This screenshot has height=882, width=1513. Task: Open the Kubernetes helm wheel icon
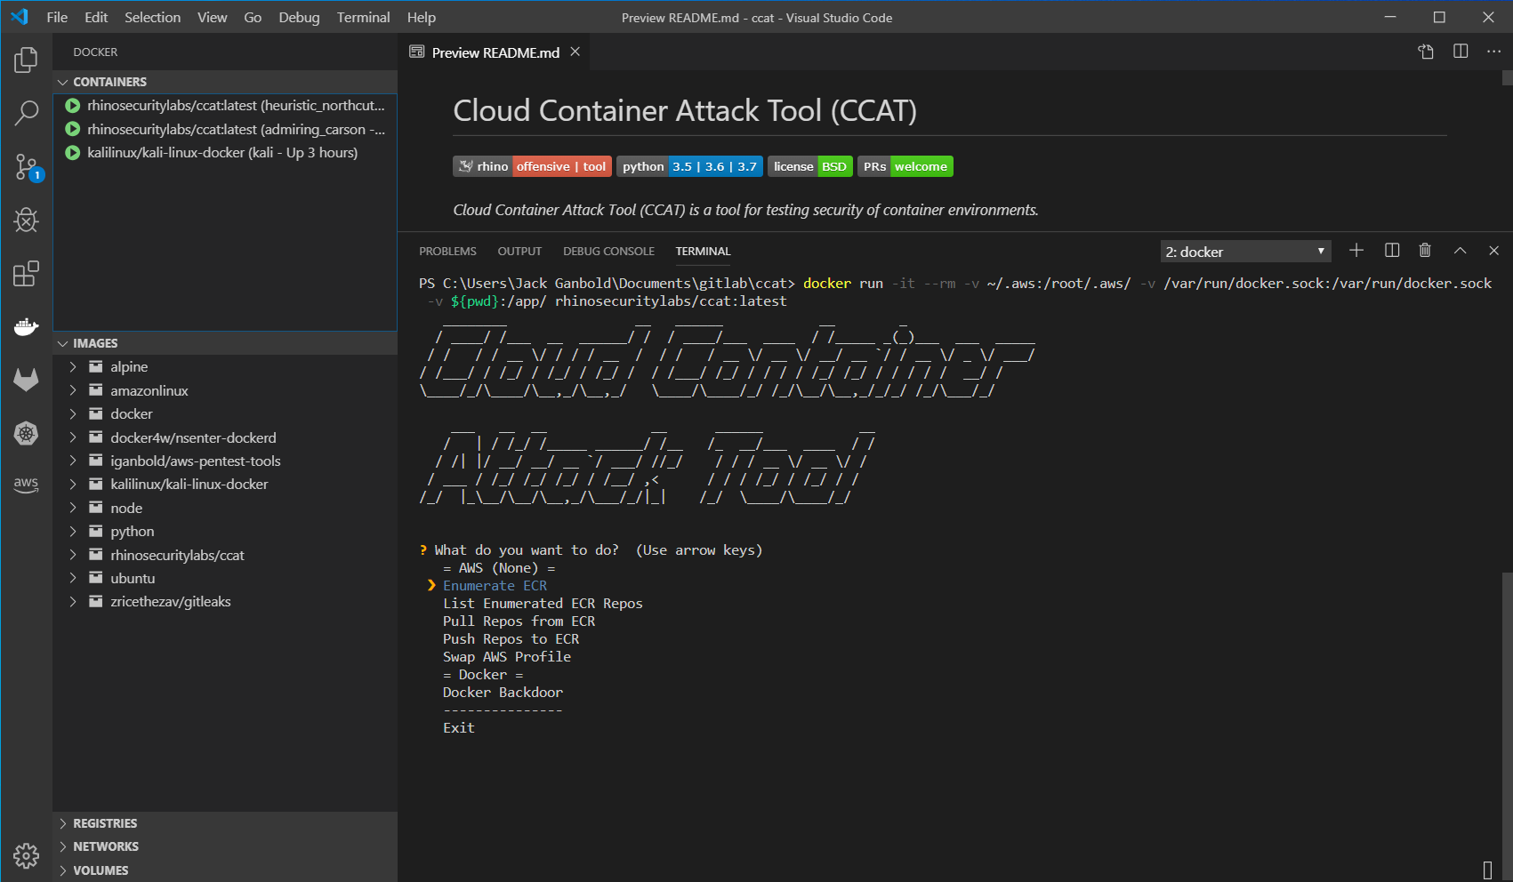tap(26, 433)
